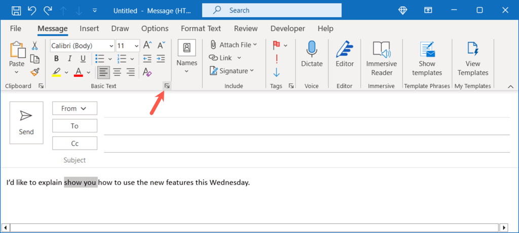Screen dimensions: 519x233
Task: Open the Basic Text dialog launcher
Action: tap(167, 86)
